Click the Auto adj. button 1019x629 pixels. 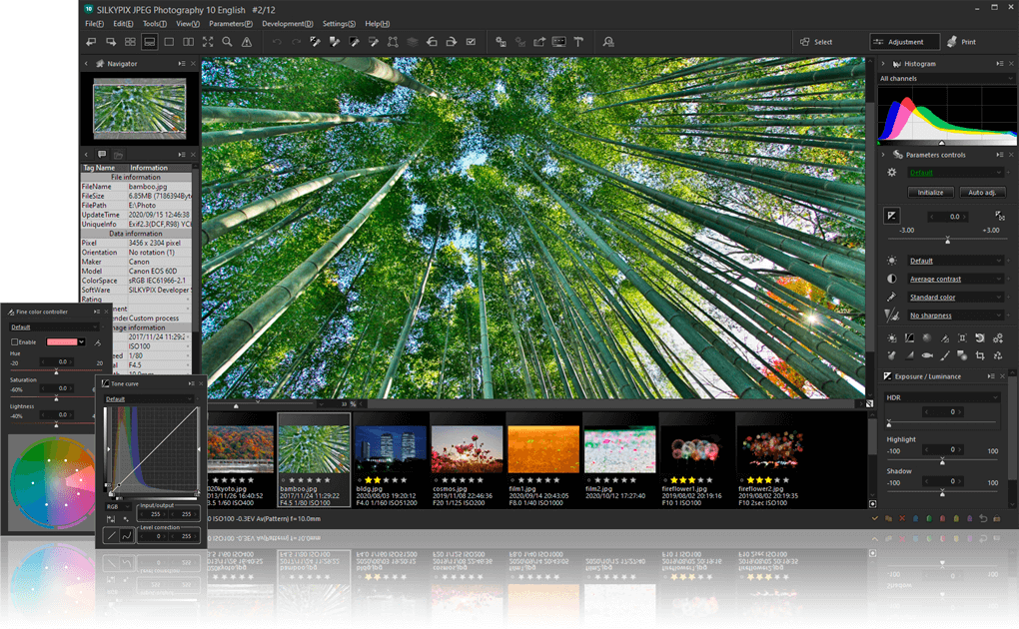click(982, 192)
